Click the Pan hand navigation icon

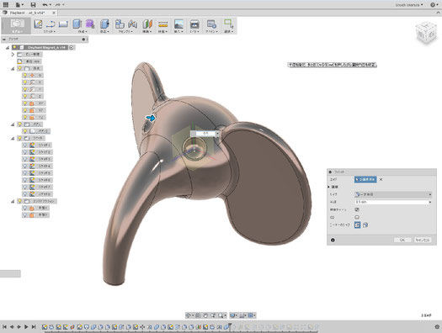tap(205, 315)
